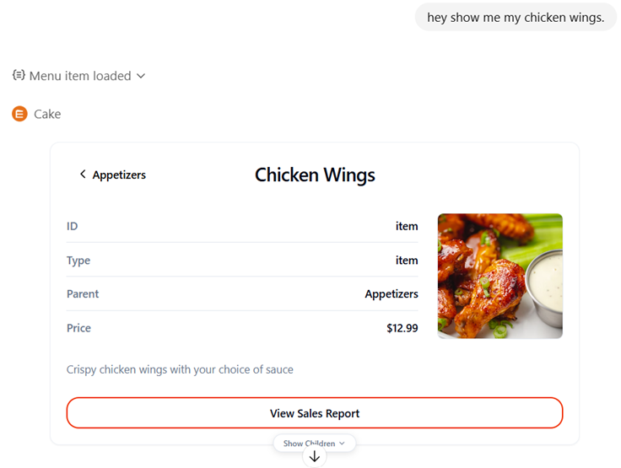The width and height of the screenshot is (621, 468).
Task: Click the braces icon beside Menu item loaded
Action: (19, 76)
